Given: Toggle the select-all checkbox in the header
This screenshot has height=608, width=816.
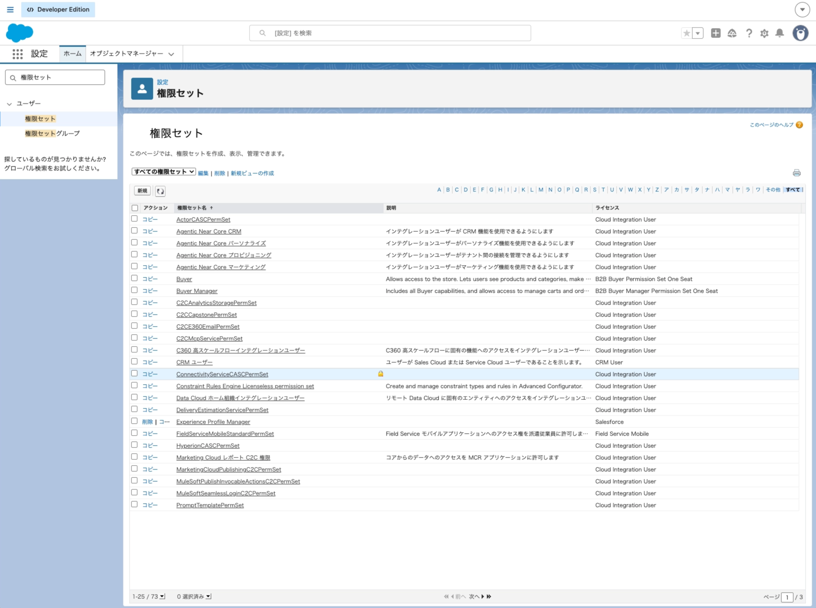Looking at the screenshot, I should tap(135, 208).
